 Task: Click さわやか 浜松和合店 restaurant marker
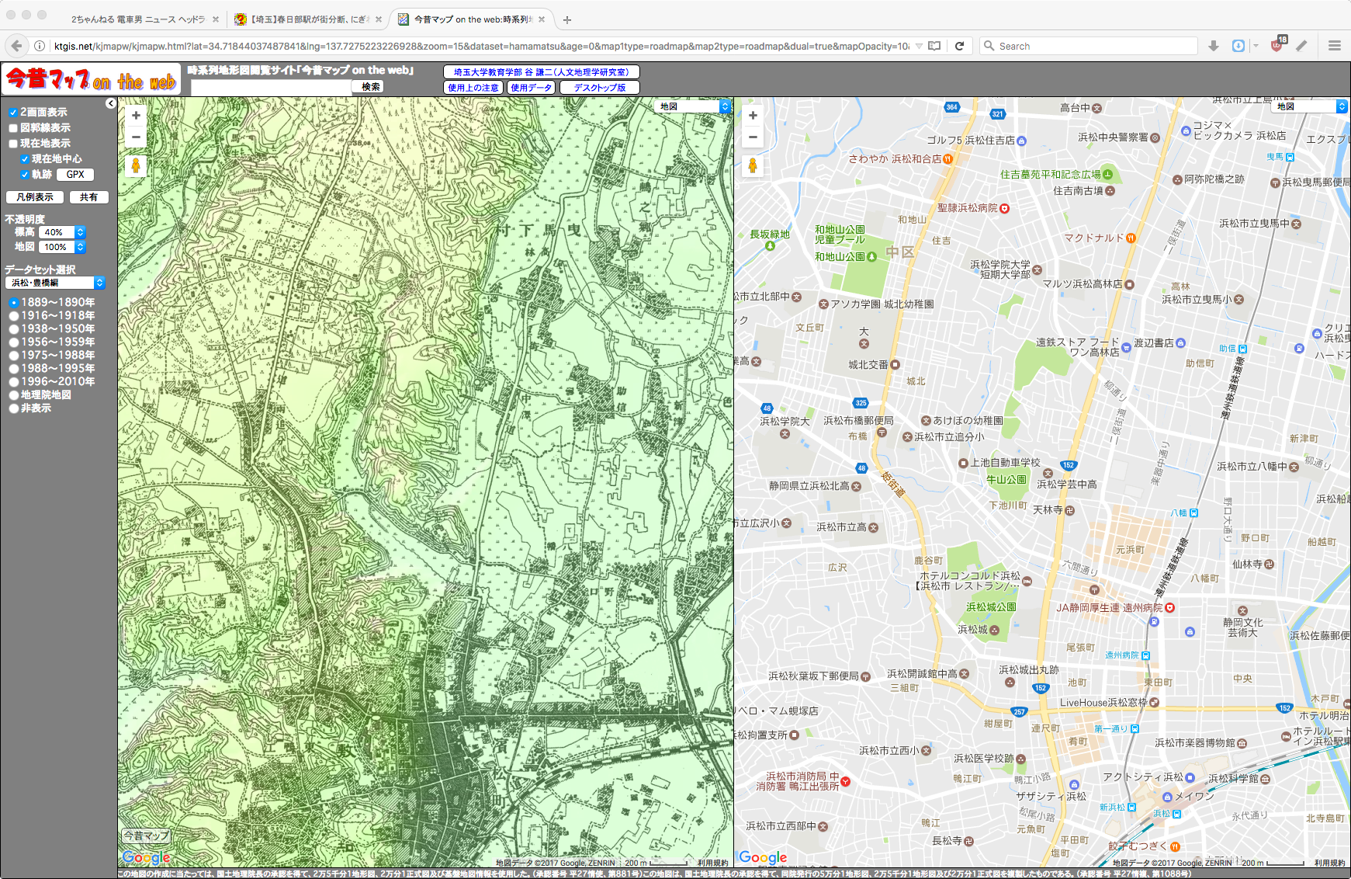point(947,159)
